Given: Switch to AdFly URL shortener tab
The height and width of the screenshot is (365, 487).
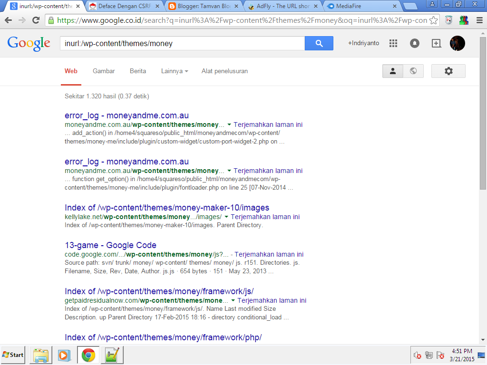Looking at the screenshot, I should [x=282, y=6].
